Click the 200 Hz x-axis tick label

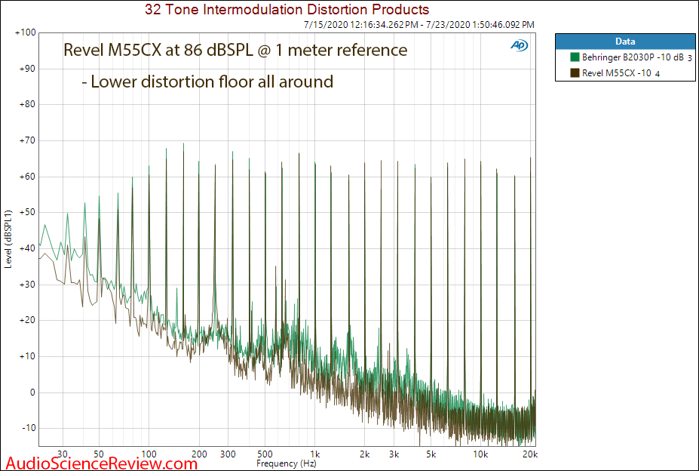click(199, 454)
